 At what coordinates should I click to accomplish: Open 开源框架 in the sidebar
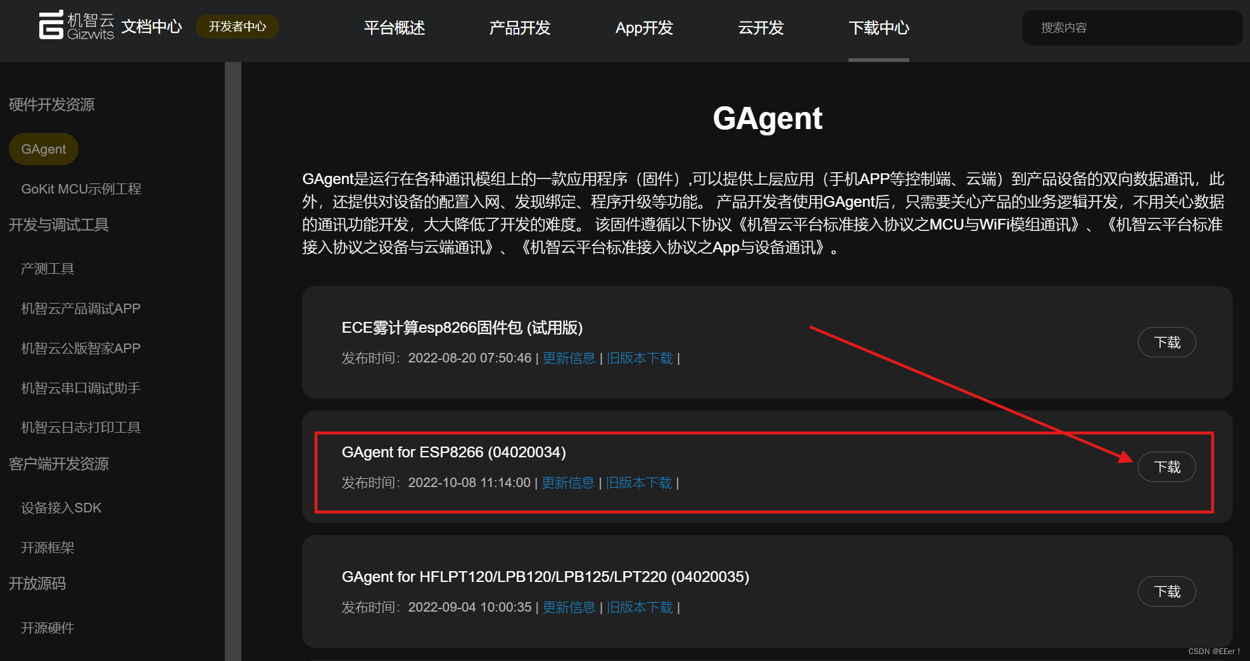coord(47,548)
